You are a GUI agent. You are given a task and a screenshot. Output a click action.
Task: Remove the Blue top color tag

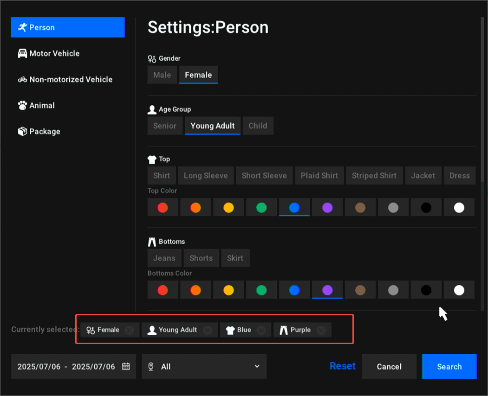[261, 330]
